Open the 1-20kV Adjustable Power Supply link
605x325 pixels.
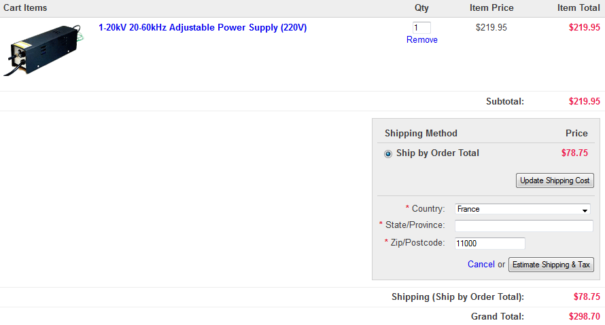click(x=203, y=28)
